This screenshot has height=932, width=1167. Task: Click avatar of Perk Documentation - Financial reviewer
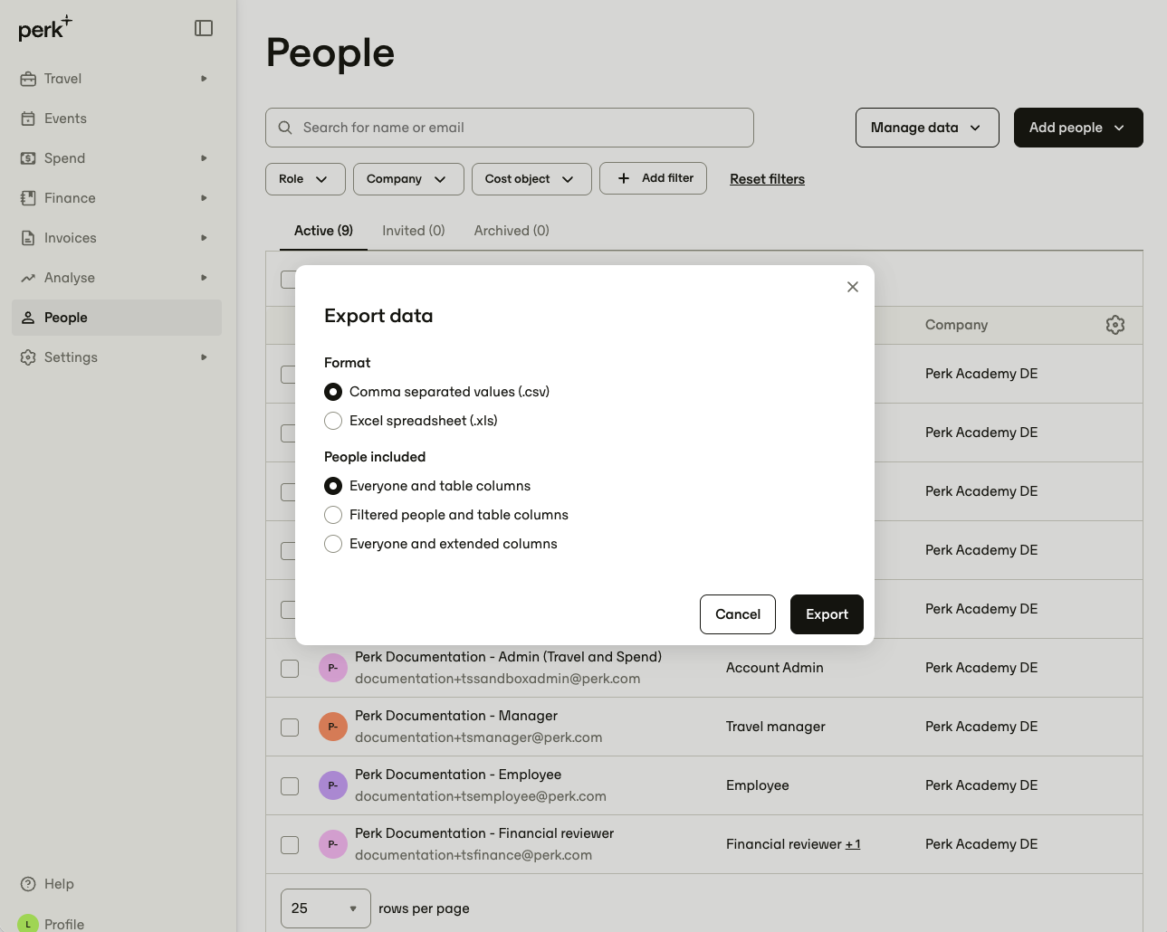pyautogui.click(x=333, y=844)
